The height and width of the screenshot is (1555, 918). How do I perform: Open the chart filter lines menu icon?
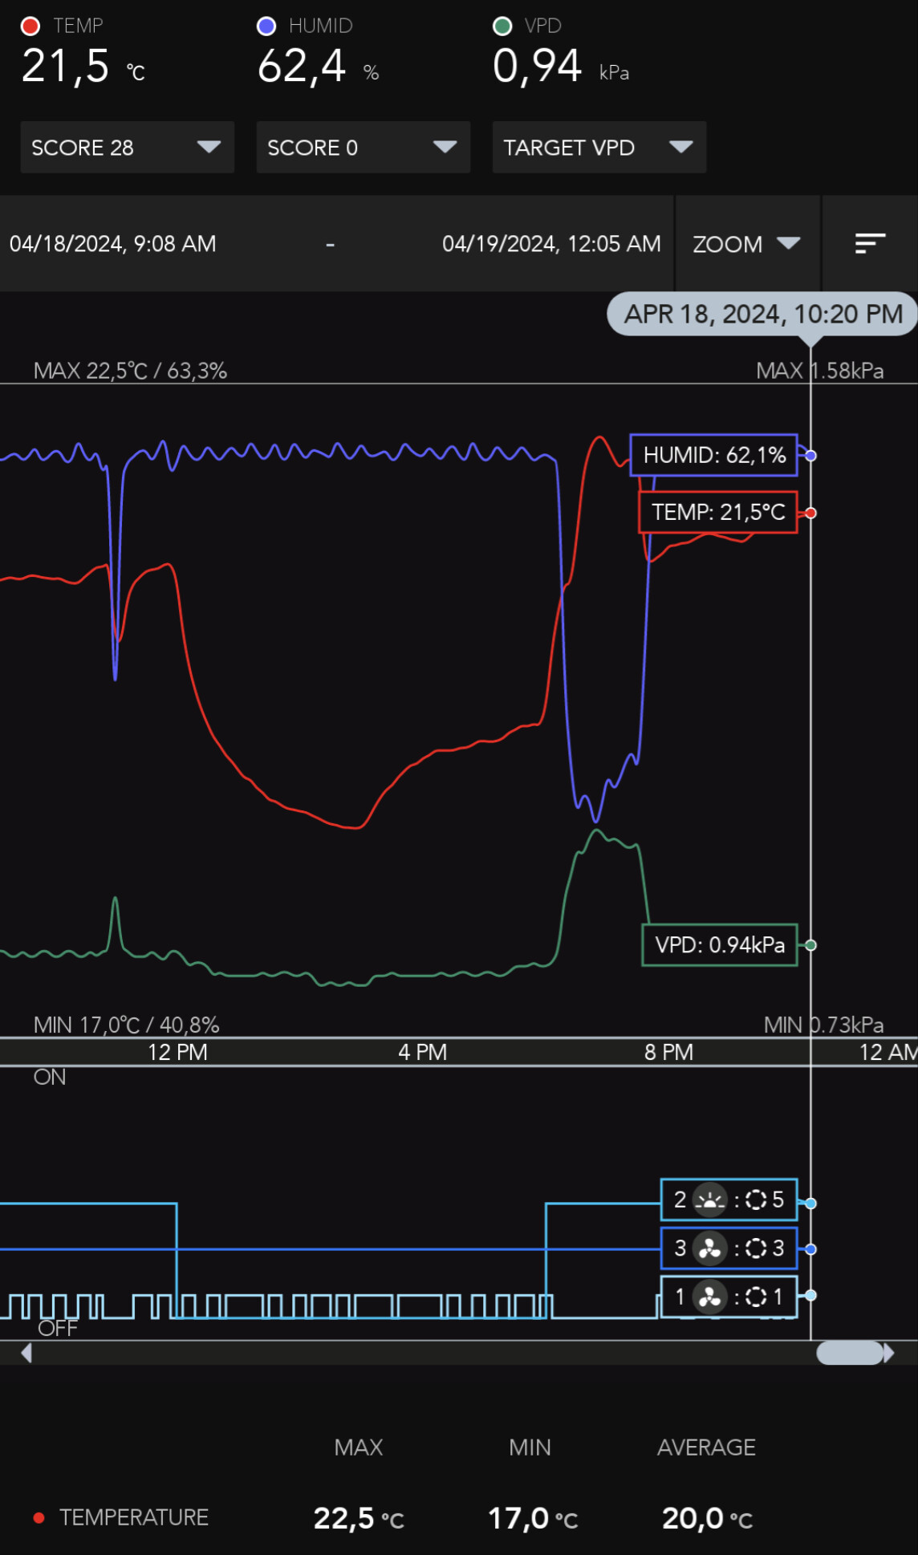pyautogui.click(x=870, y=243)
